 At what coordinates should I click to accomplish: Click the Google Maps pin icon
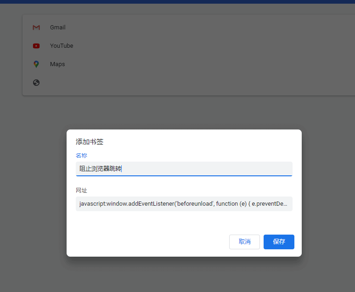pos(36,64)
